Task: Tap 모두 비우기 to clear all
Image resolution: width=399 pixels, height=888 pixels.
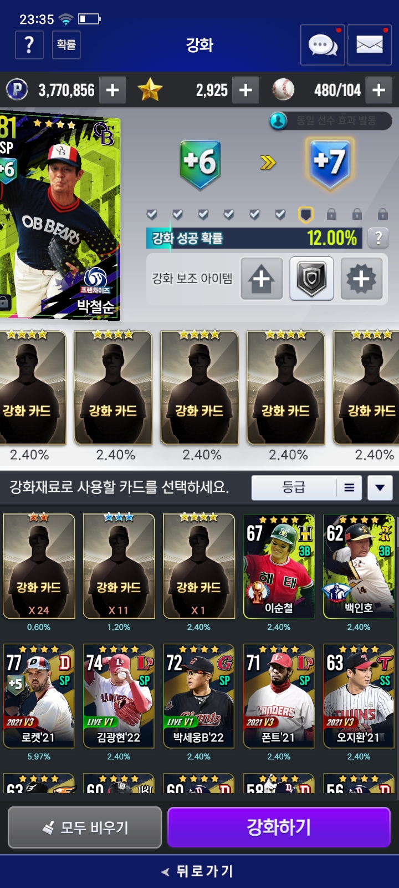Action: 85,828
